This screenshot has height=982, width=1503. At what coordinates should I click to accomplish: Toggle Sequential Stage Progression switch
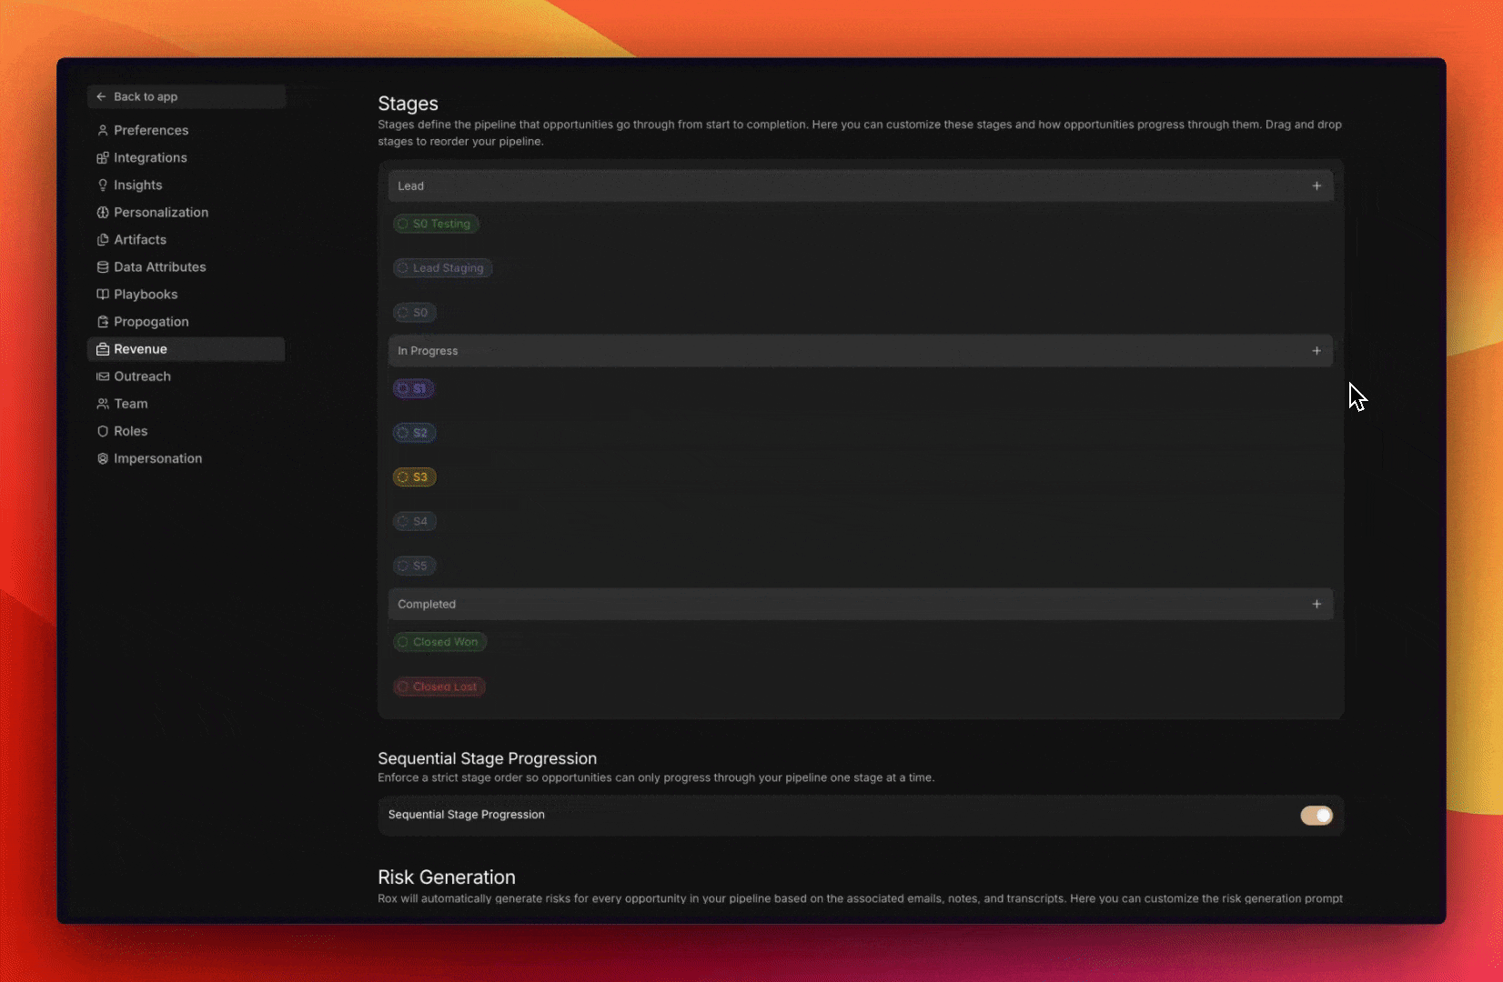coord(1316,815)
